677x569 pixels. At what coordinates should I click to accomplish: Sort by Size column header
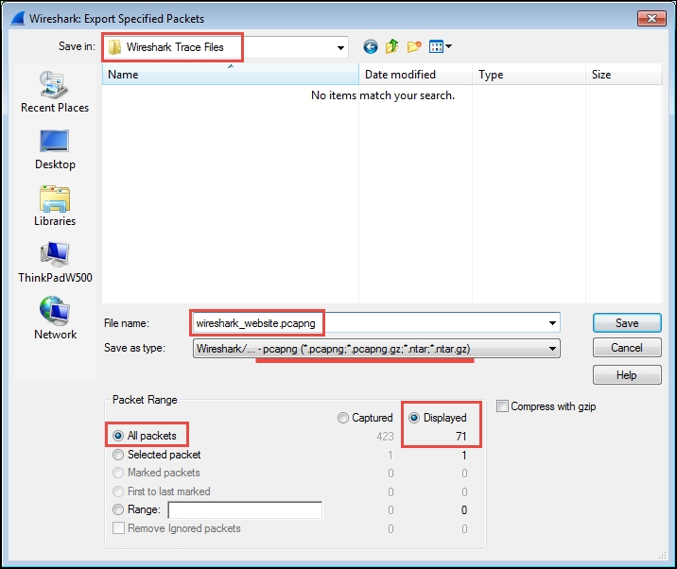coord(623,75)
